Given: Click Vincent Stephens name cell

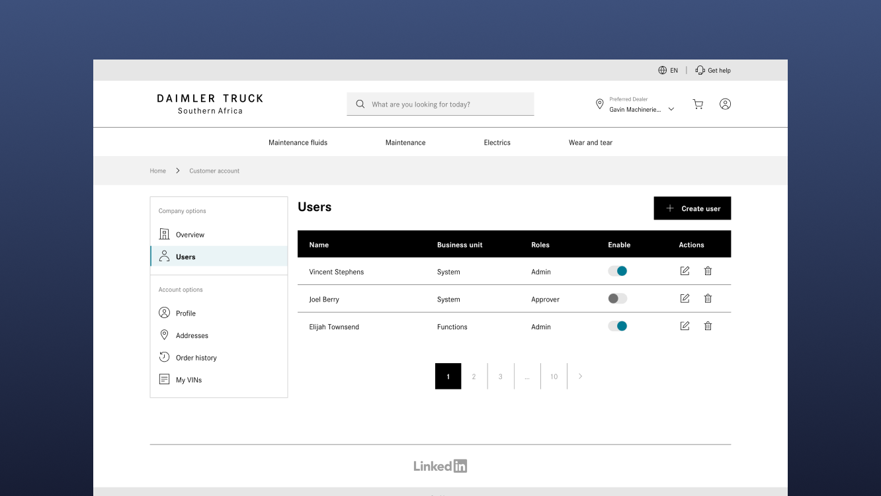Looking at the screenshot, I should coord(337,272).
